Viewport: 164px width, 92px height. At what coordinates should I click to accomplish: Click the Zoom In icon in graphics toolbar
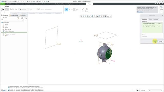pos(83,16)
